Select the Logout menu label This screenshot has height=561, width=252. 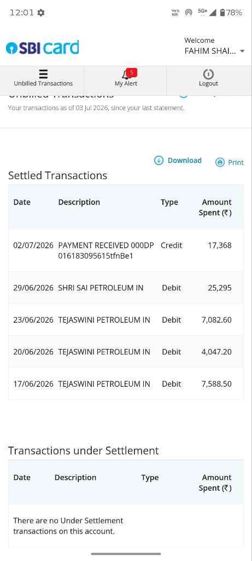click(208, 83)
